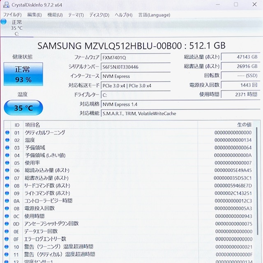Select the blue status circle for drive C:

3,22
